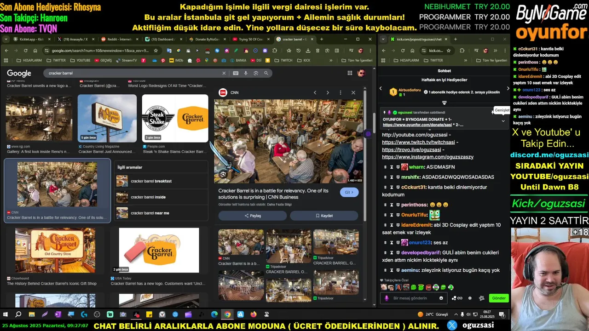589x331 pixels.
Task: Open Google Lens image search icon
Action: pyautogui.click(x=256, y=73)
